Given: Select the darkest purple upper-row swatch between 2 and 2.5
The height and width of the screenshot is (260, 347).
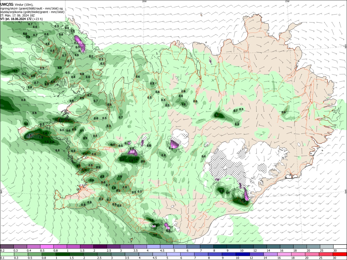Looking at the screenshot, I should pos(100,246).
